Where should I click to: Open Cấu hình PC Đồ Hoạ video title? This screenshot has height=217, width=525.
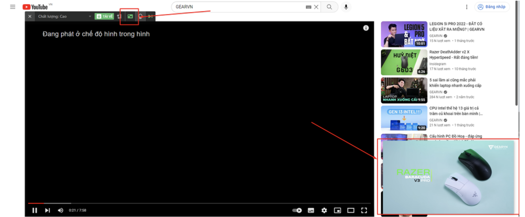456,136
